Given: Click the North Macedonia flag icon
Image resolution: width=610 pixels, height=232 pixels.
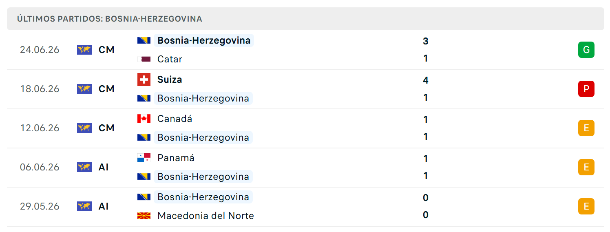Looking at the screenshot, I should [144, 216].
